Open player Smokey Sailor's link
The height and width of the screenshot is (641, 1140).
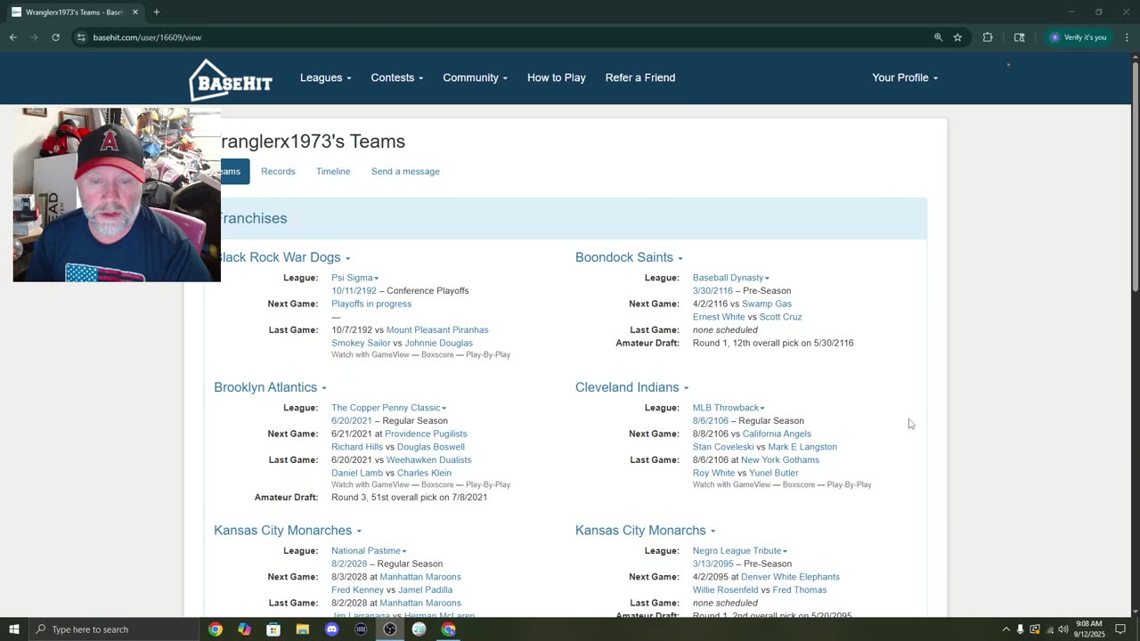pos(361,343)
